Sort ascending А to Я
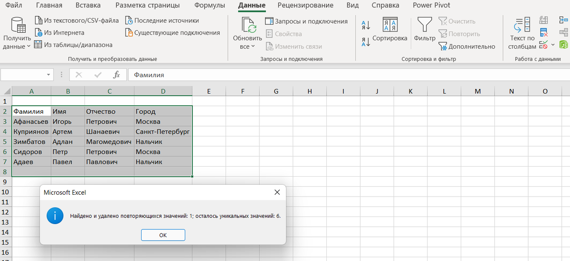 [x=366, y=25]
